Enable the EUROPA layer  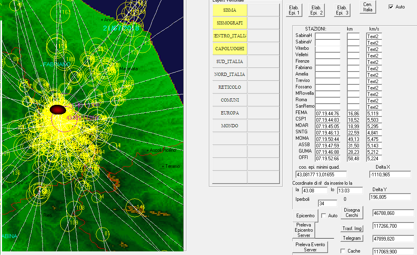[x=230, y=113]
